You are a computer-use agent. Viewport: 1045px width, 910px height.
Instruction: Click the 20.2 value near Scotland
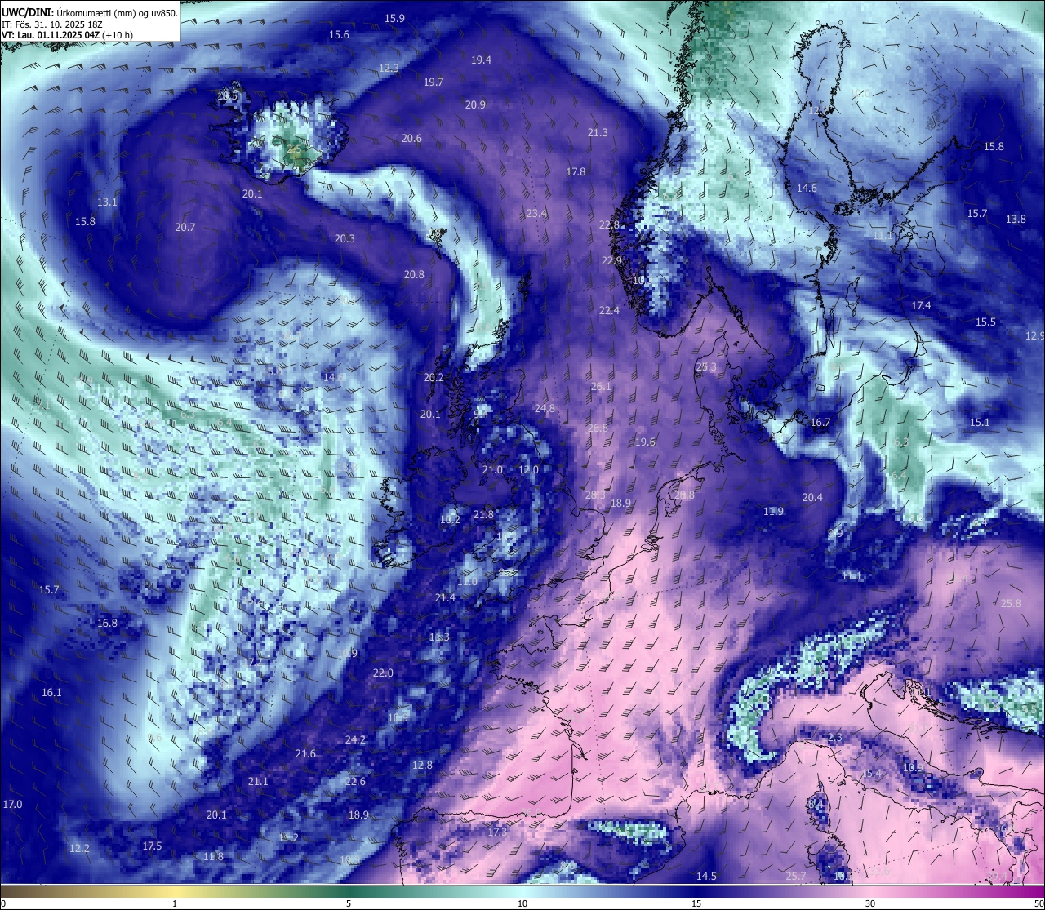tap(434, 377)
